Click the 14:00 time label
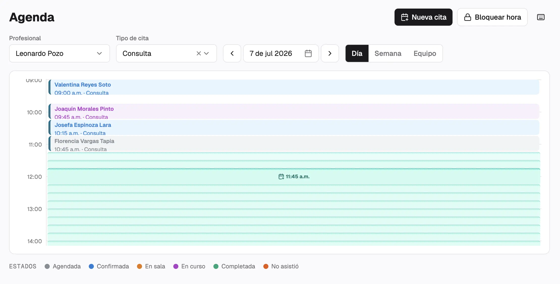560x284 pixels. (35, 241)
